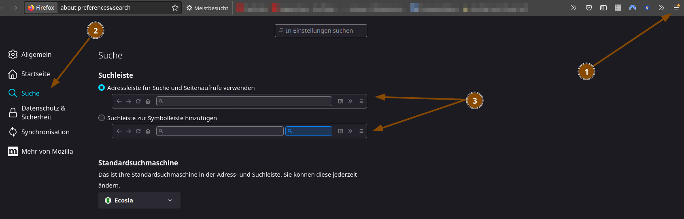684x219 pixels.
Task: Open the blue flower extension icon
Action: pos(647,8)
